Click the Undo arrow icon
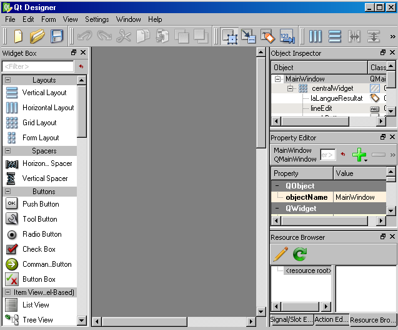398x330 pixels. coord(84,36)
